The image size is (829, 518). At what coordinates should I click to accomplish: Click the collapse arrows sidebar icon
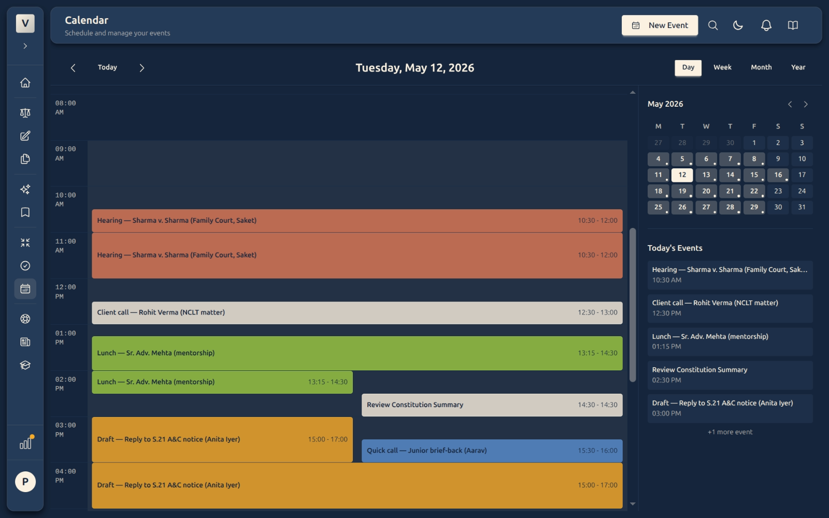point(25,242)
